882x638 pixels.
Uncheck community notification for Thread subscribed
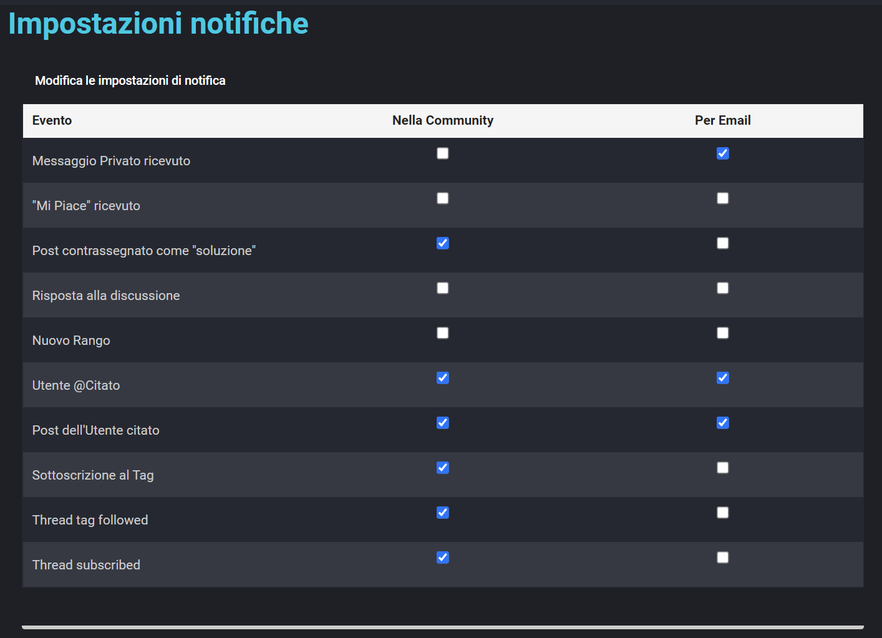pyautogui.click(x=442, y=558)
